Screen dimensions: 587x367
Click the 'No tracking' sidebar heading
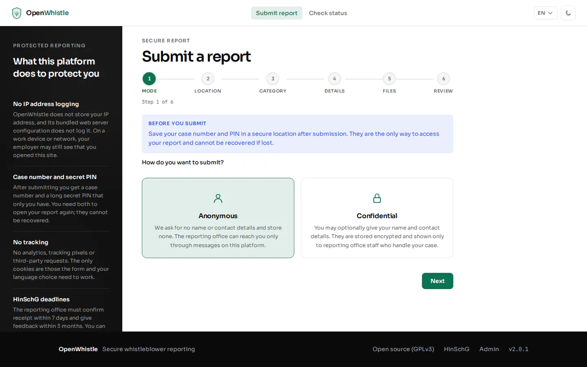[x=31, y=242]
